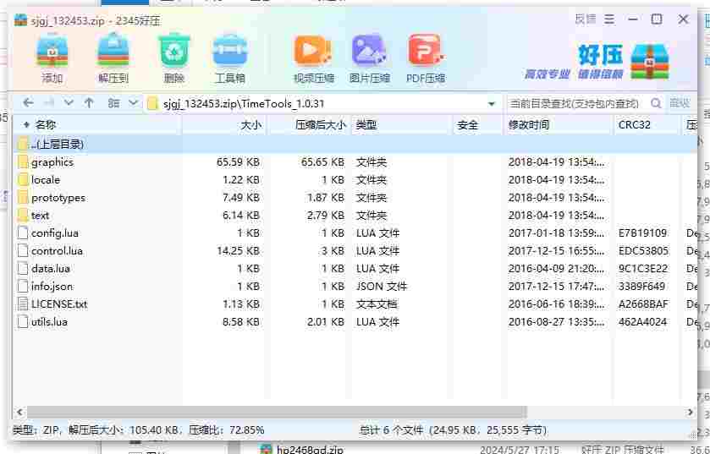
Task: Open the PDF Compress (PDF压缩) tool
Action: pos(426,51)
